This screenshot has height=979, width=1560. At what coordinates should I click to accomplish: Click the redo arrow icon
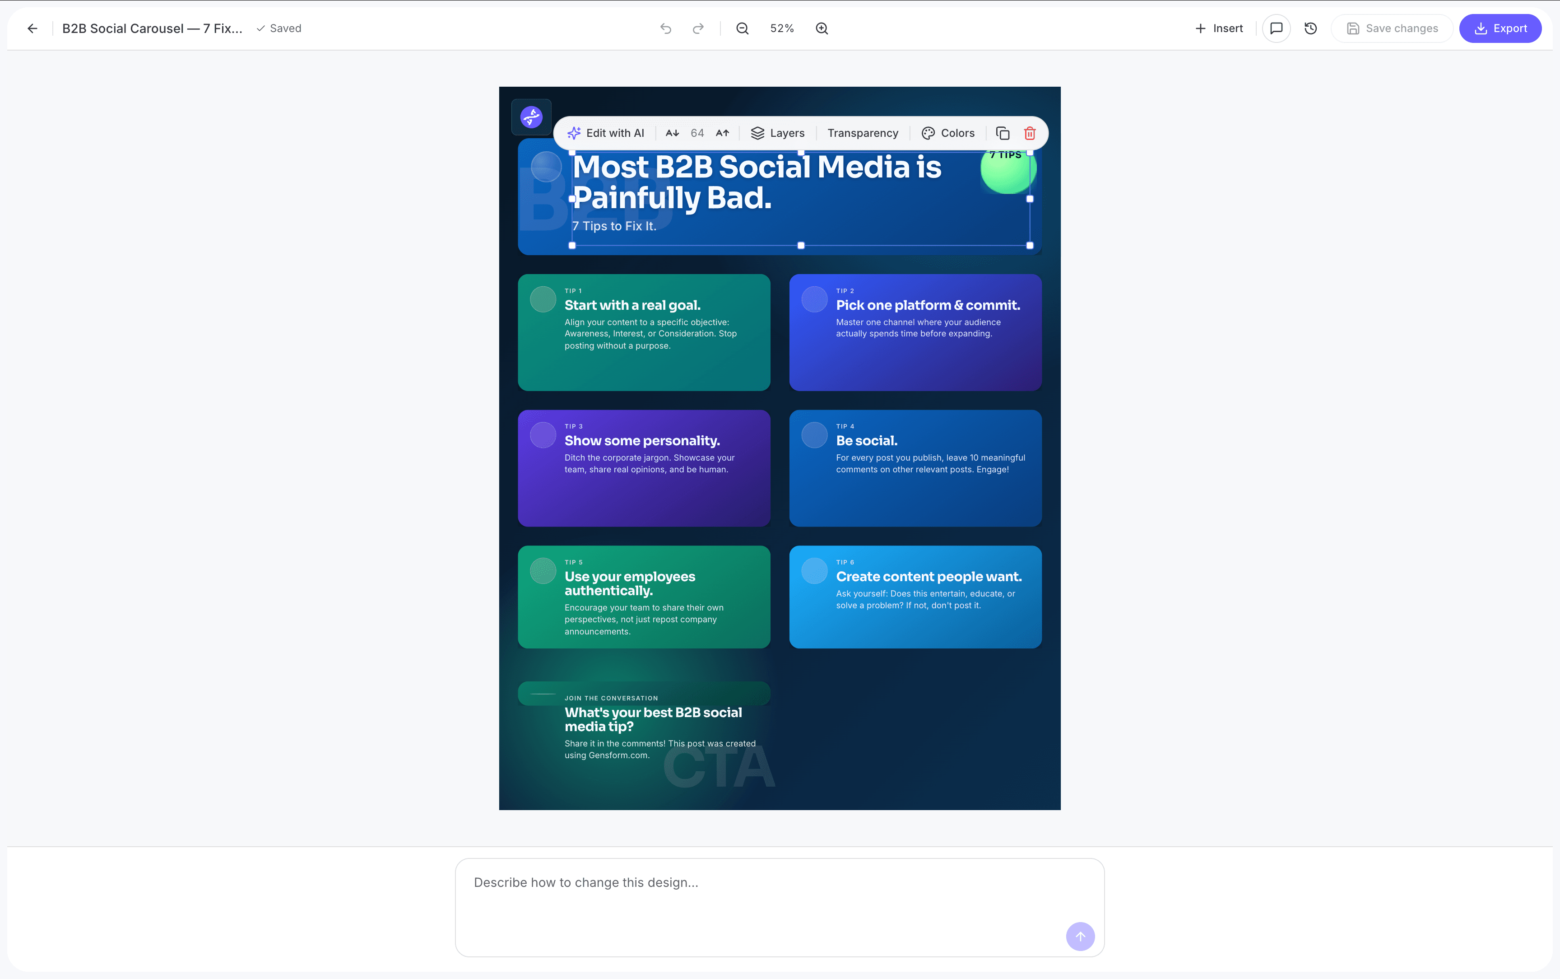pos(697,28)
